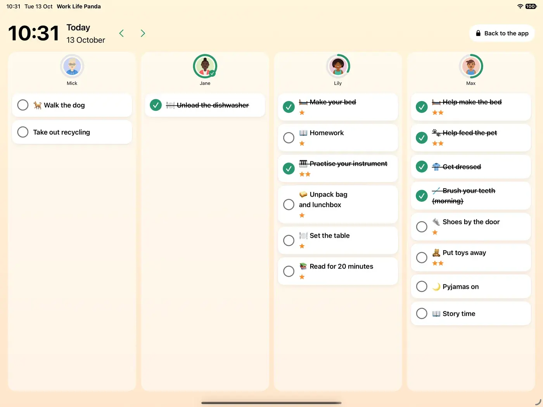Screen dimensions: 543x407
Task: Click the moon emoji on Pyjamas on
Action: pyautogui.click(x=436, y=287)
